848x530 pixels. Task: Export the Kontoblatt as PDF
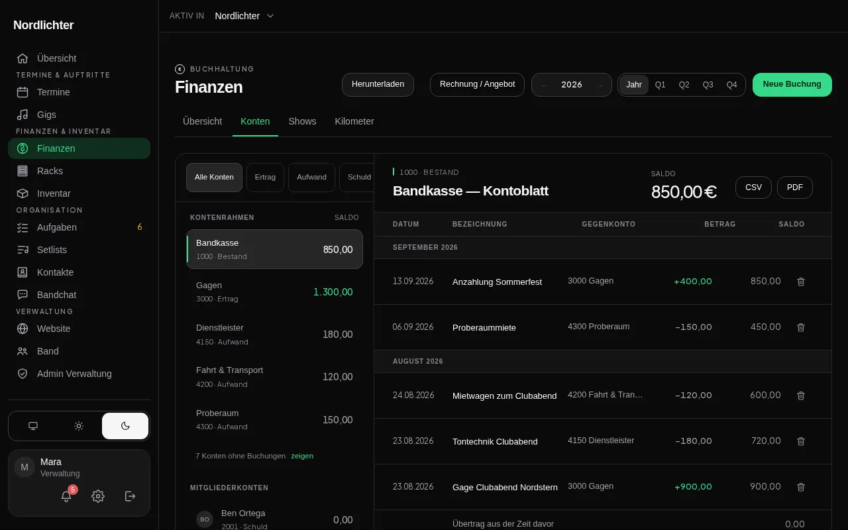coord(795,187)
